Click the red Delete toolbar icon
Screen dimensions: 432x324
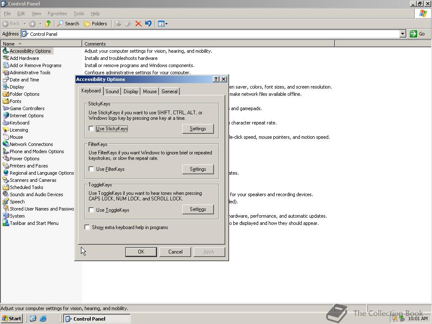point(138,24)
